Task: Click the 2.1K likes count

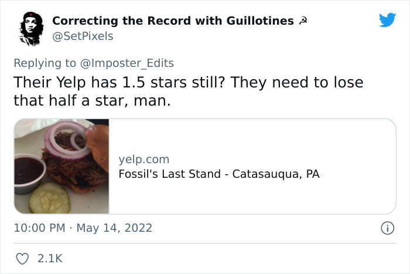Action: click(x=49, y=258)
